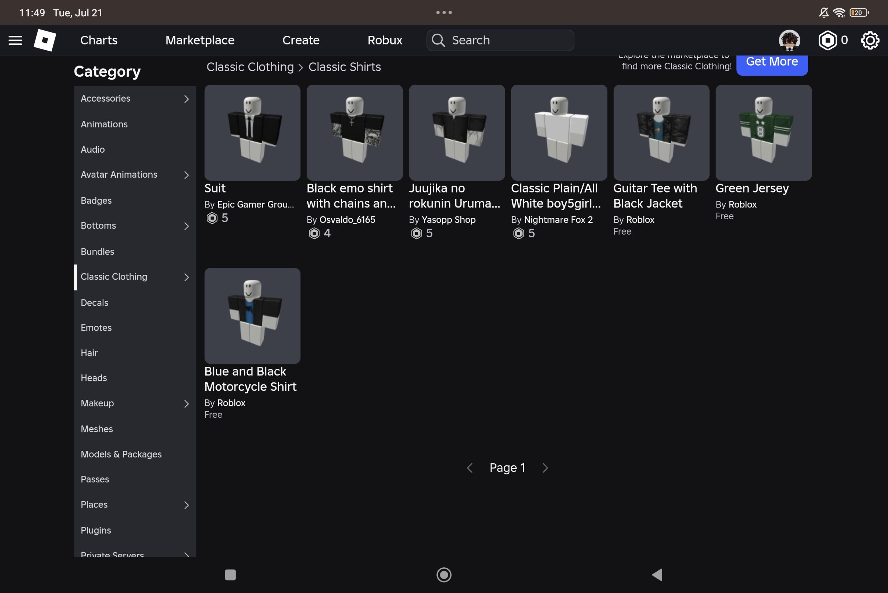Open the Guitar Tee with Black Jacket thumbnail

[661, 133]
